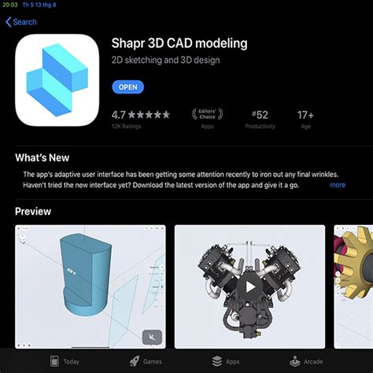The height and width of the screenshot is (373, 373).
Task: Open the Arcade joystick tab
Action: 295,361
